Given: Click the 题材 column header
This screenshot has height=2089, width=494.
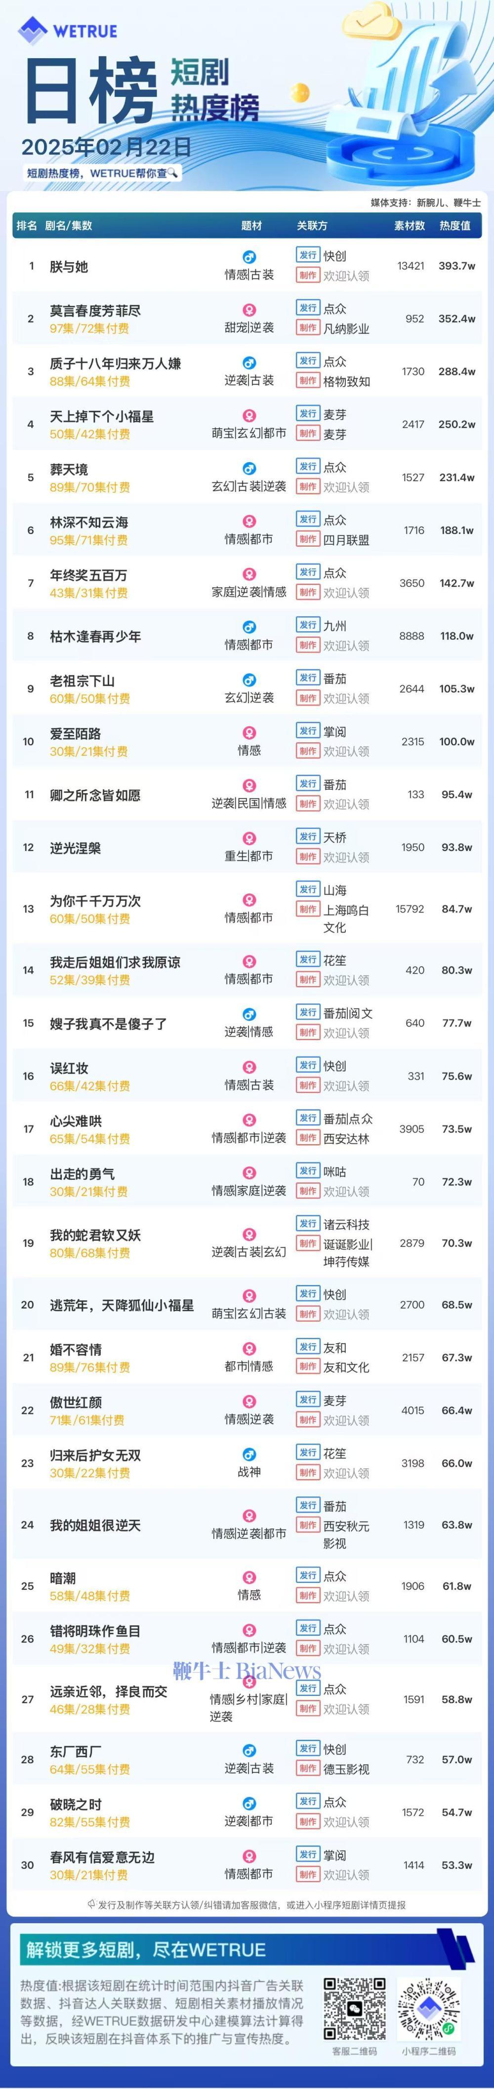Looking at the screenshot, I should pyautogui.click(x=251, y=225).
